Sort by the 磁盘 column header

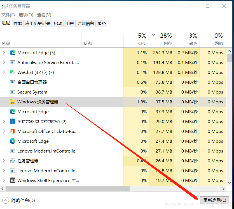click(187, 40)
